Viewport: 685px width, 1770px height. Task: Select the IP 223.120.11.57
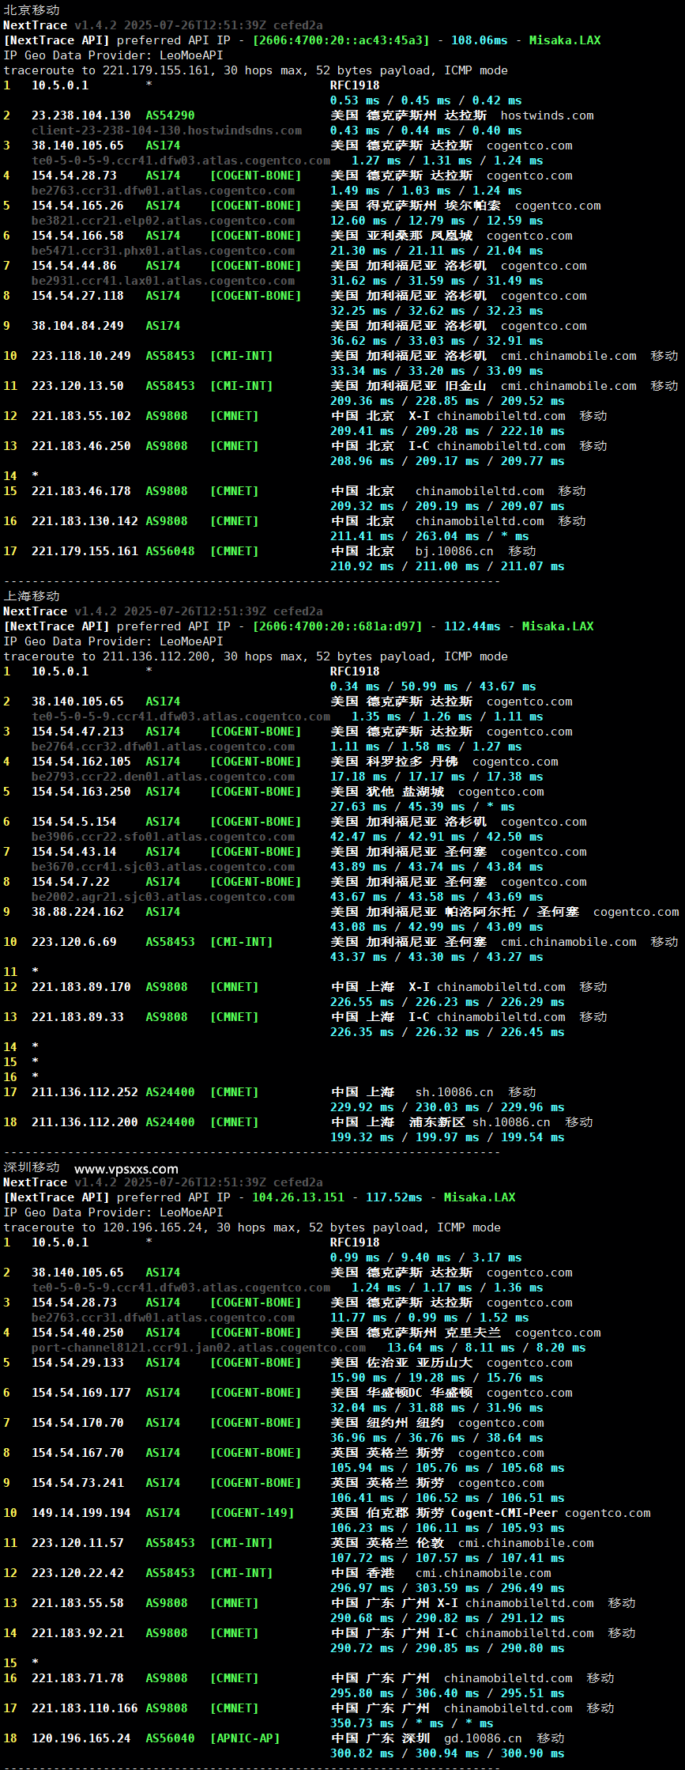tap(77, 1543)
